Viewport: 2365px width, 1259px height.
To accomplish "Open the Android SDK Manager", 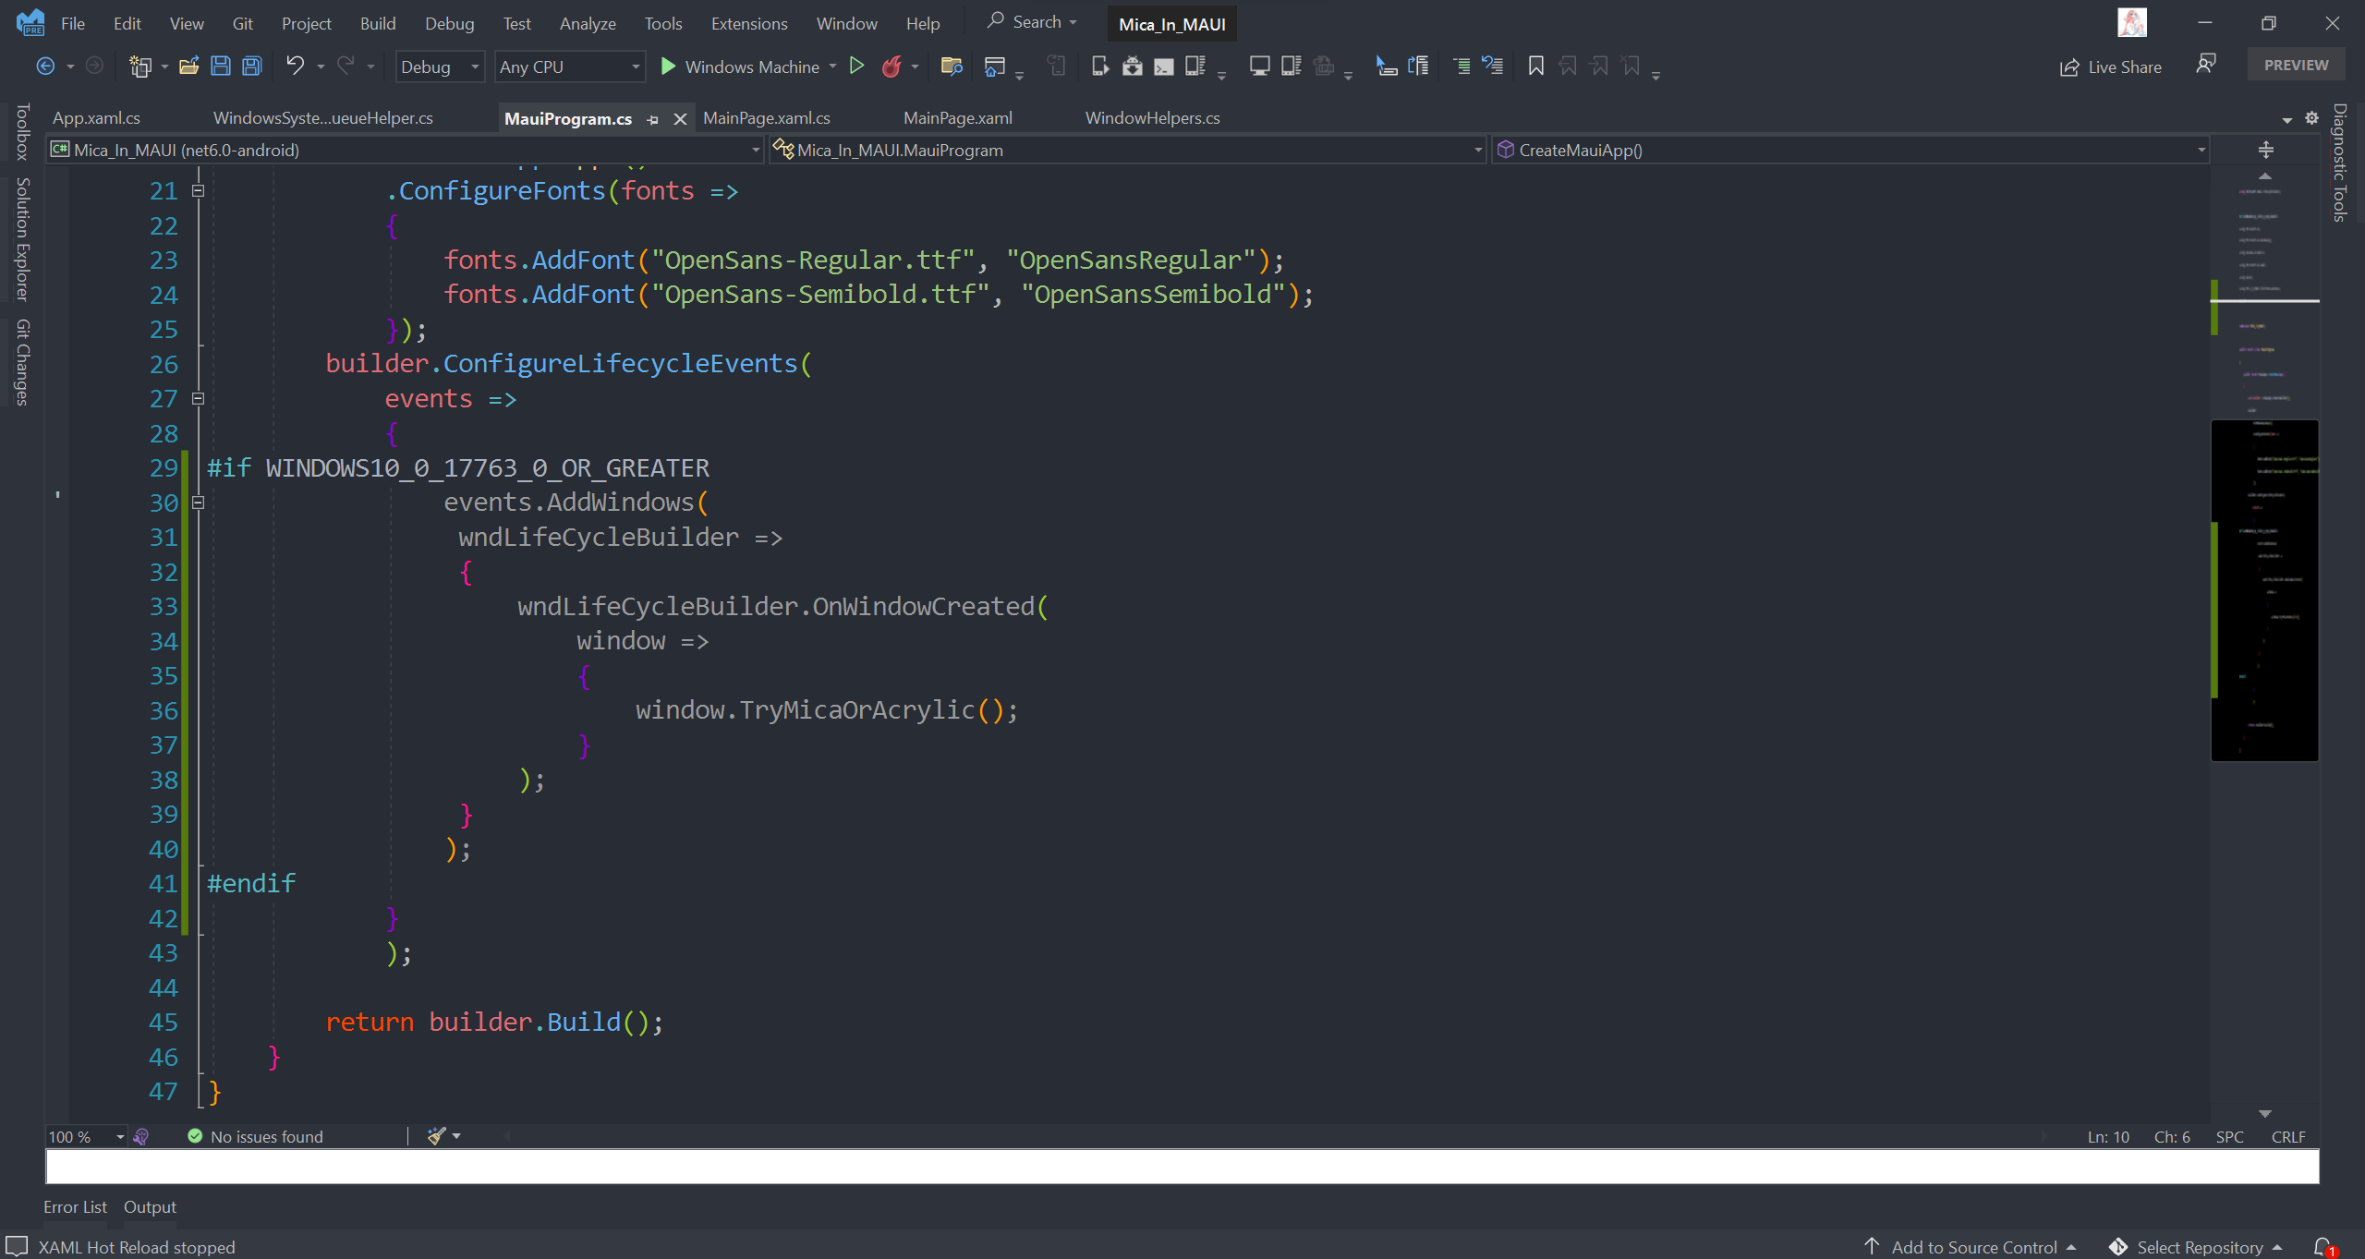I will (x=1133, y=66).
